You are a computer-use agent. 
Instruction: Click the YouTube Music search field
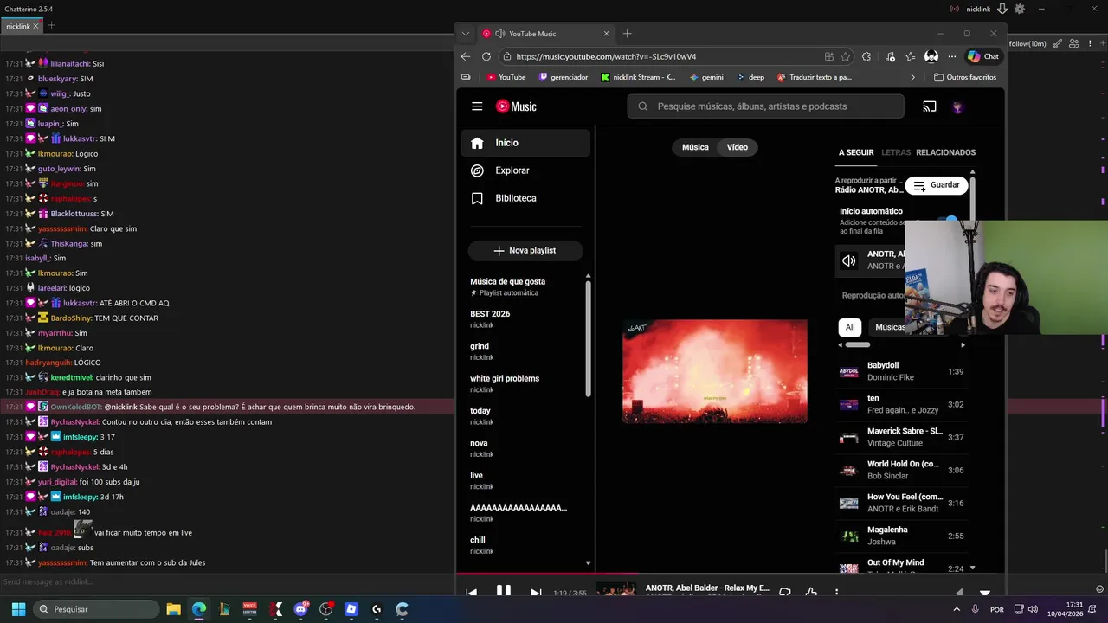(765, 106)
